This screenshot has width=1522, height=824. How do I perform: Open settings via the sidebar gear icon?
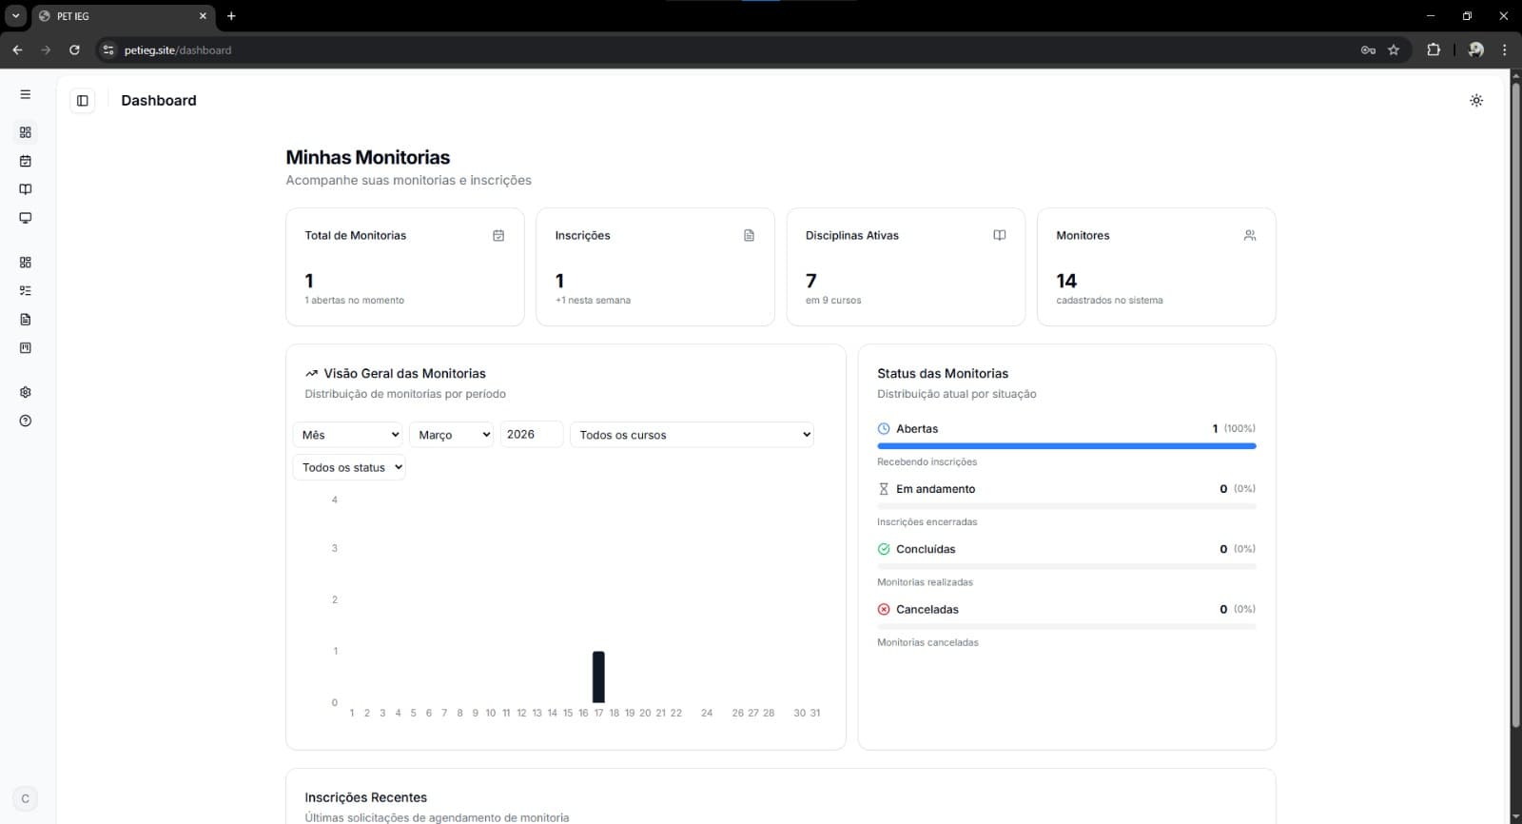(x=26, y=392)
